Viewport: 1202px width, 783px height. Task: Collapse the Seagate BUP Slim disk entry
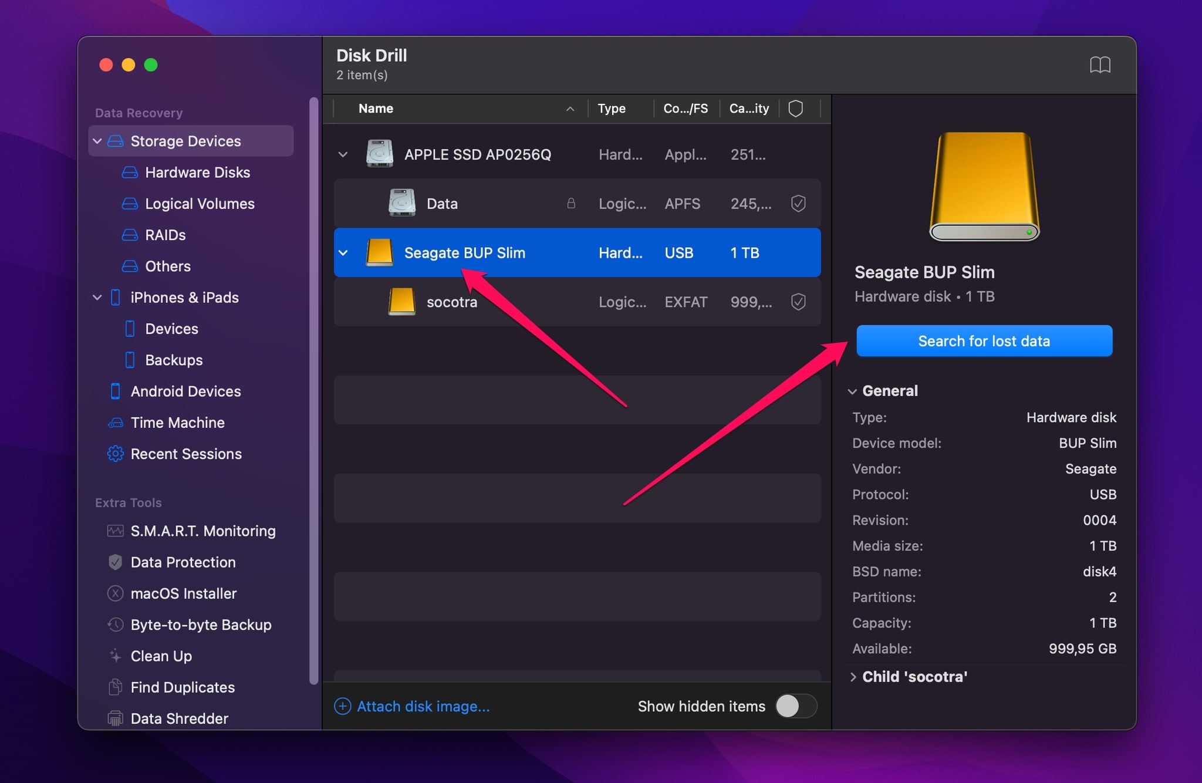click(x=343, y=252)
